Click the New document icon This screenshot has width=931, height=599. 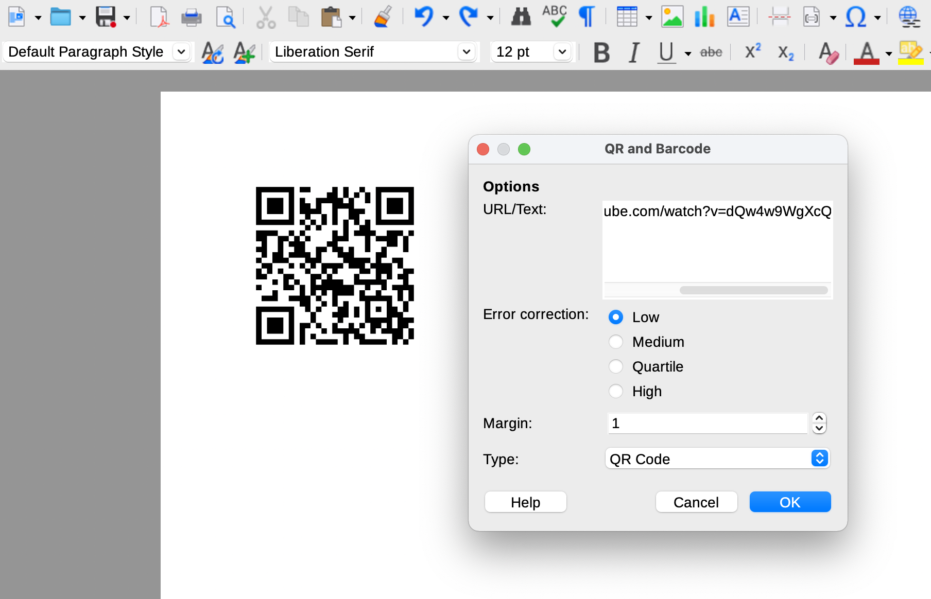click(17, 17)
